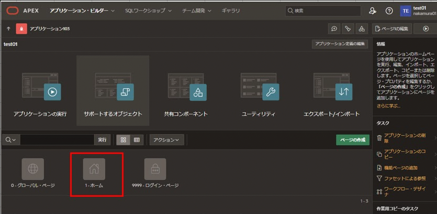Viewport: 437px width, 214px height.
Task: Open the administration user icon in header
Action: pos(373,10)
